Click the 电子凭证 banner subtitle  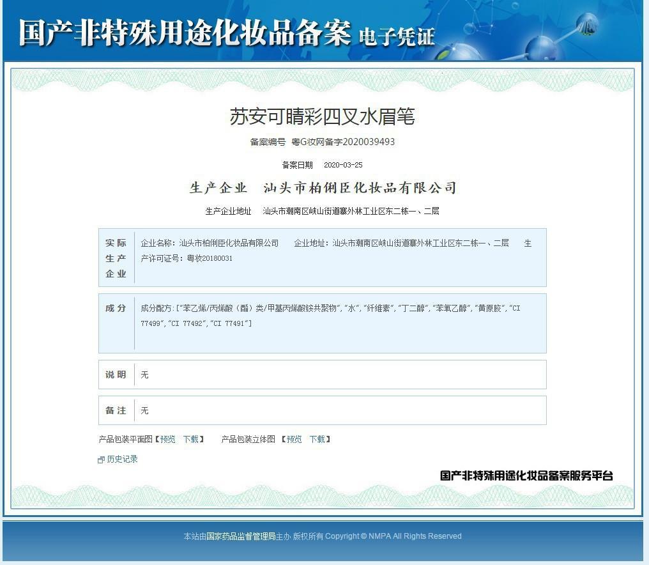point(397,36)
